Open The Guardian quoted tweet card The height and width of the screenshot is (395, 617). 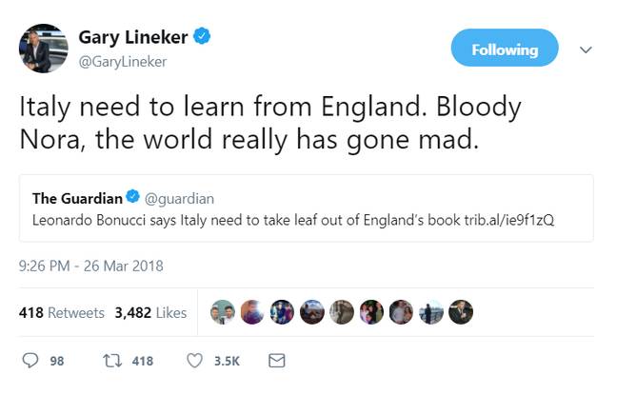click(x=307, y=208)
